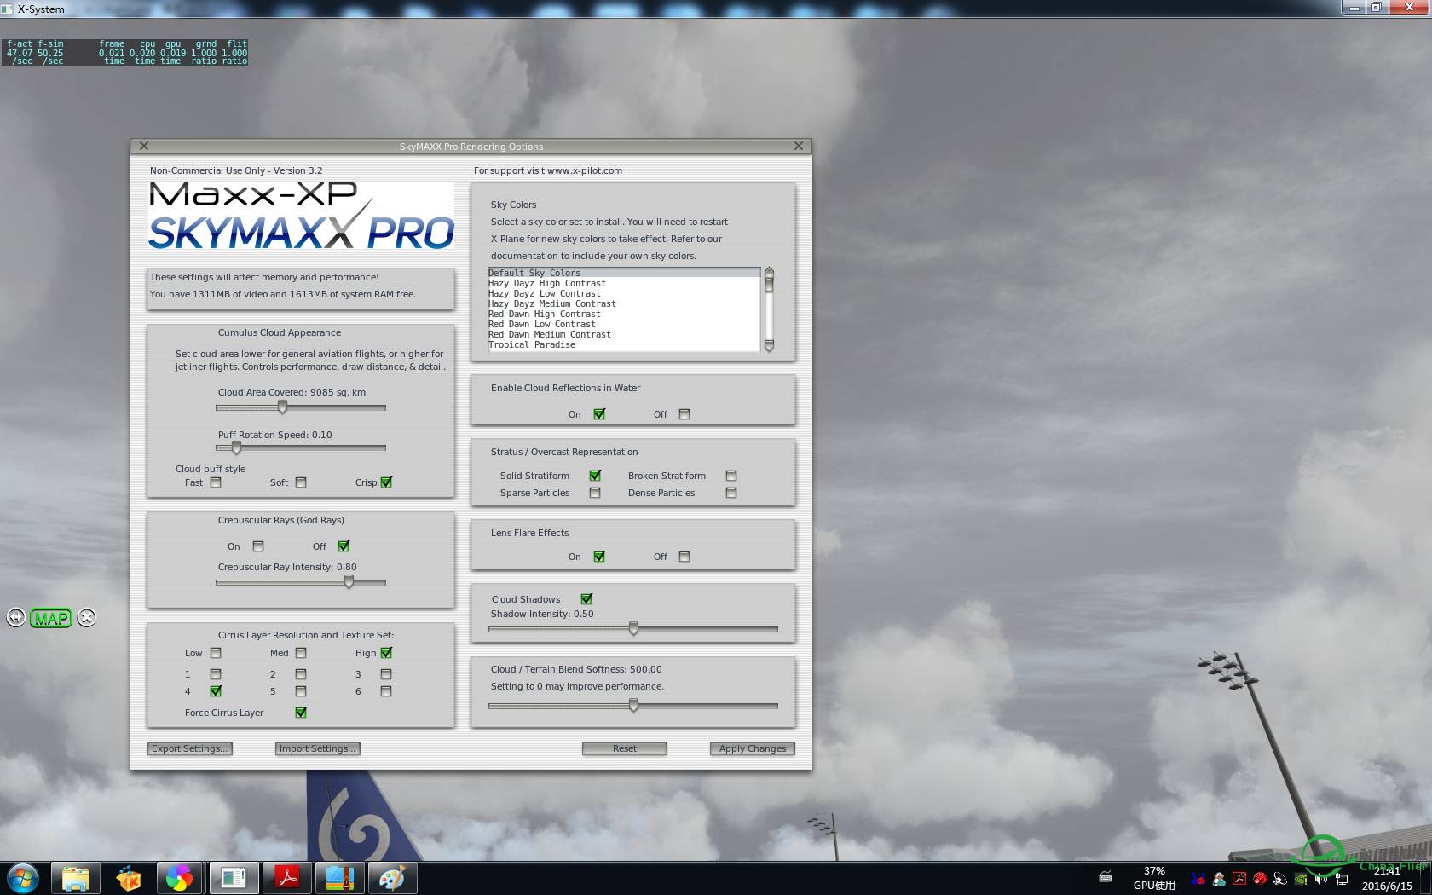Screen dimensions: 1432x895
Task: Enable the Soft cloud puff style
Action: click(x=301, y=482)
